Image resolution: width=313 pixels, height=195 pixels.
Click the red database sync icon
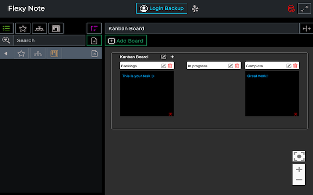click(291, 9)
